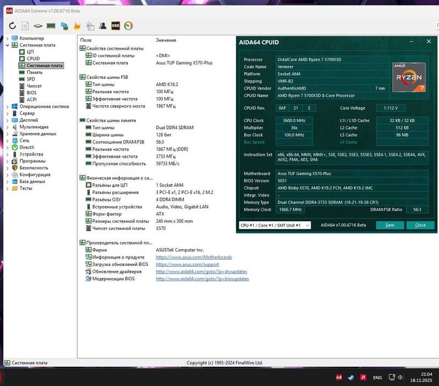Expand the Мультимедиа tree node
439x386 pixels.
tap(8, 127)
